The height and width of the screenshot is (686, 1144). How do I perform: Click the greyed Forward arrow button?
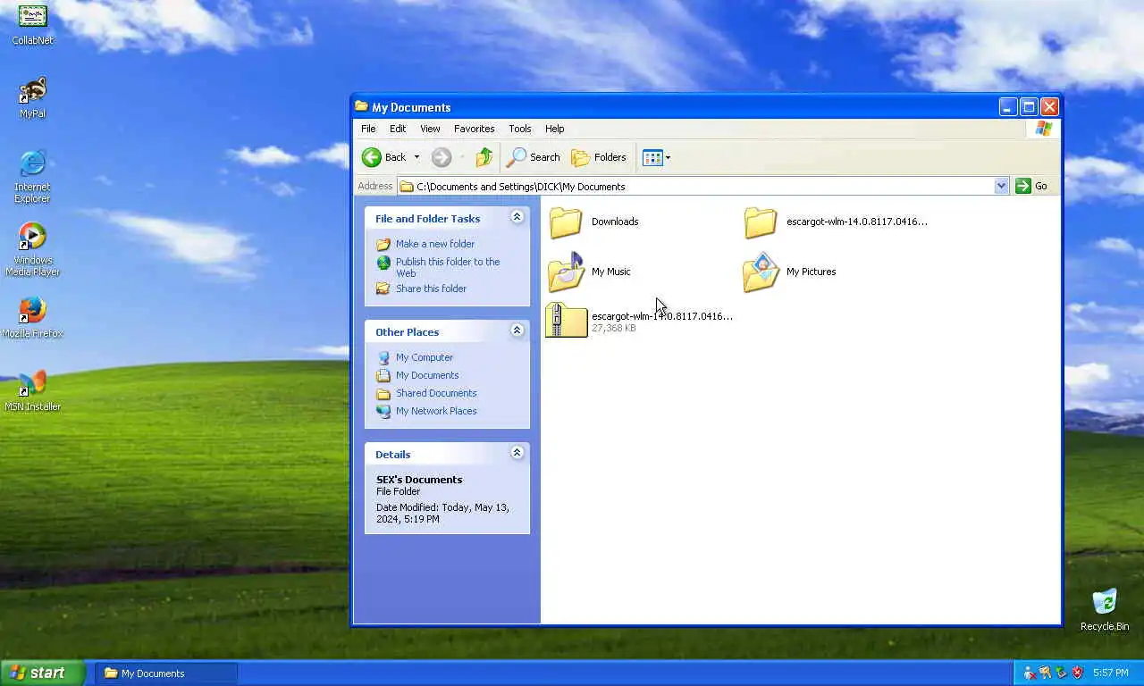coord(441,157)
